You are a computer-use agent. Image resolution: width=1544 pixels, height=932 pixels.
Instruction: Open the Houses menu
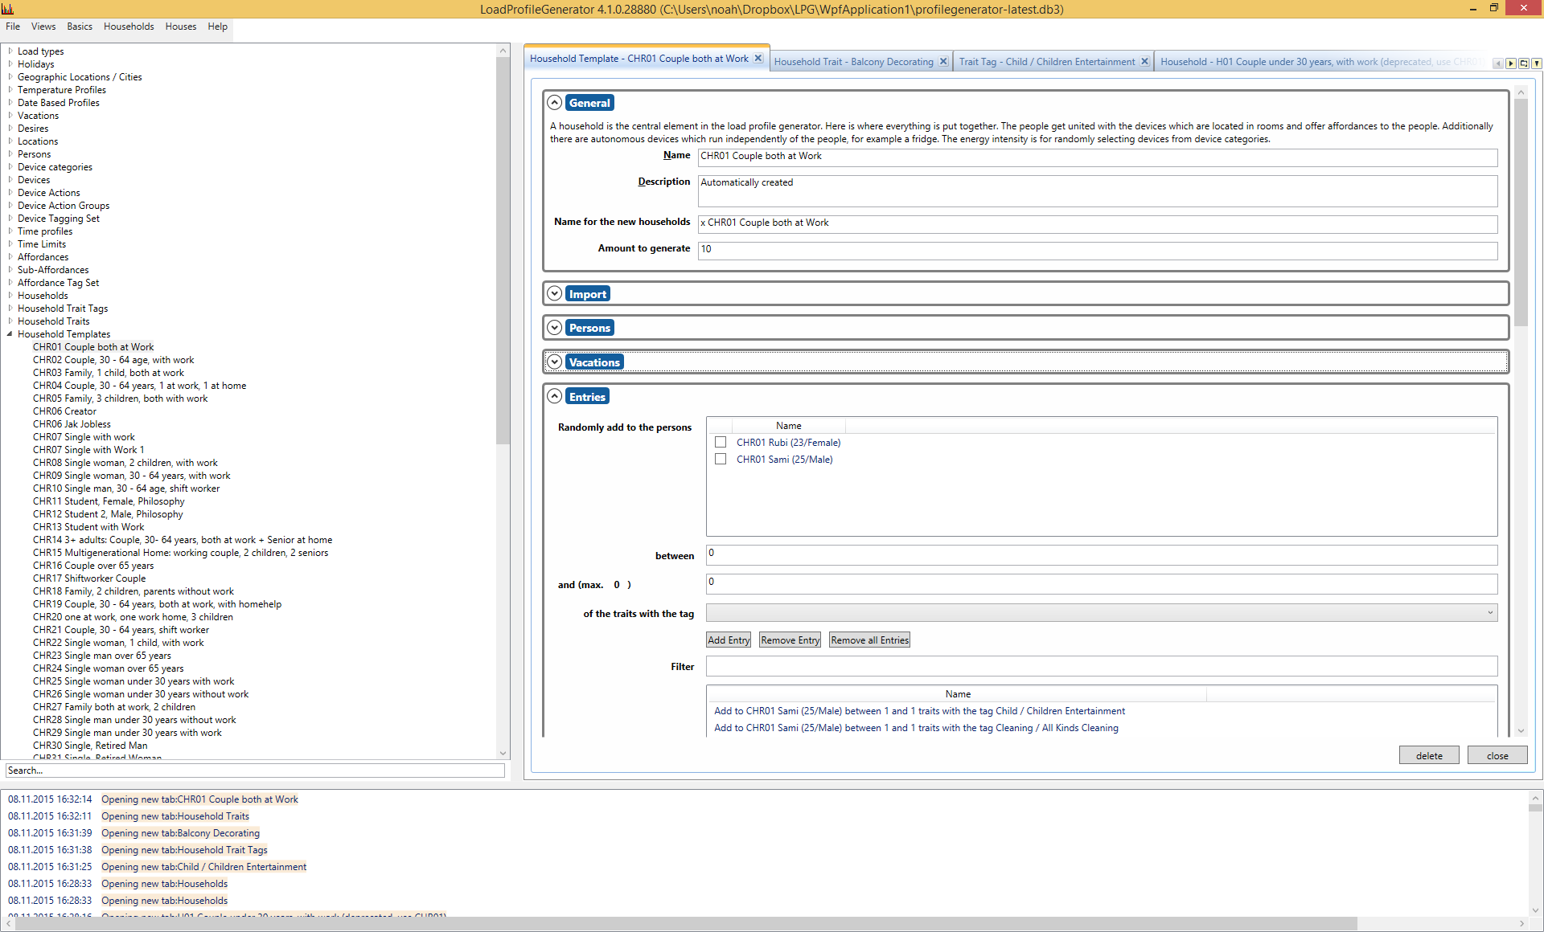(x=181, y=27)
